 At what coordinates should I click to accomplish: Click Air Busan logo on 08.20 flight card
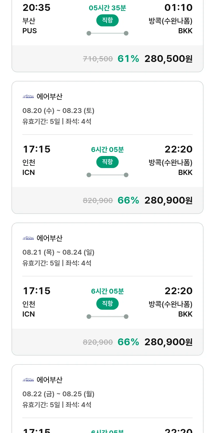(28, 97)
